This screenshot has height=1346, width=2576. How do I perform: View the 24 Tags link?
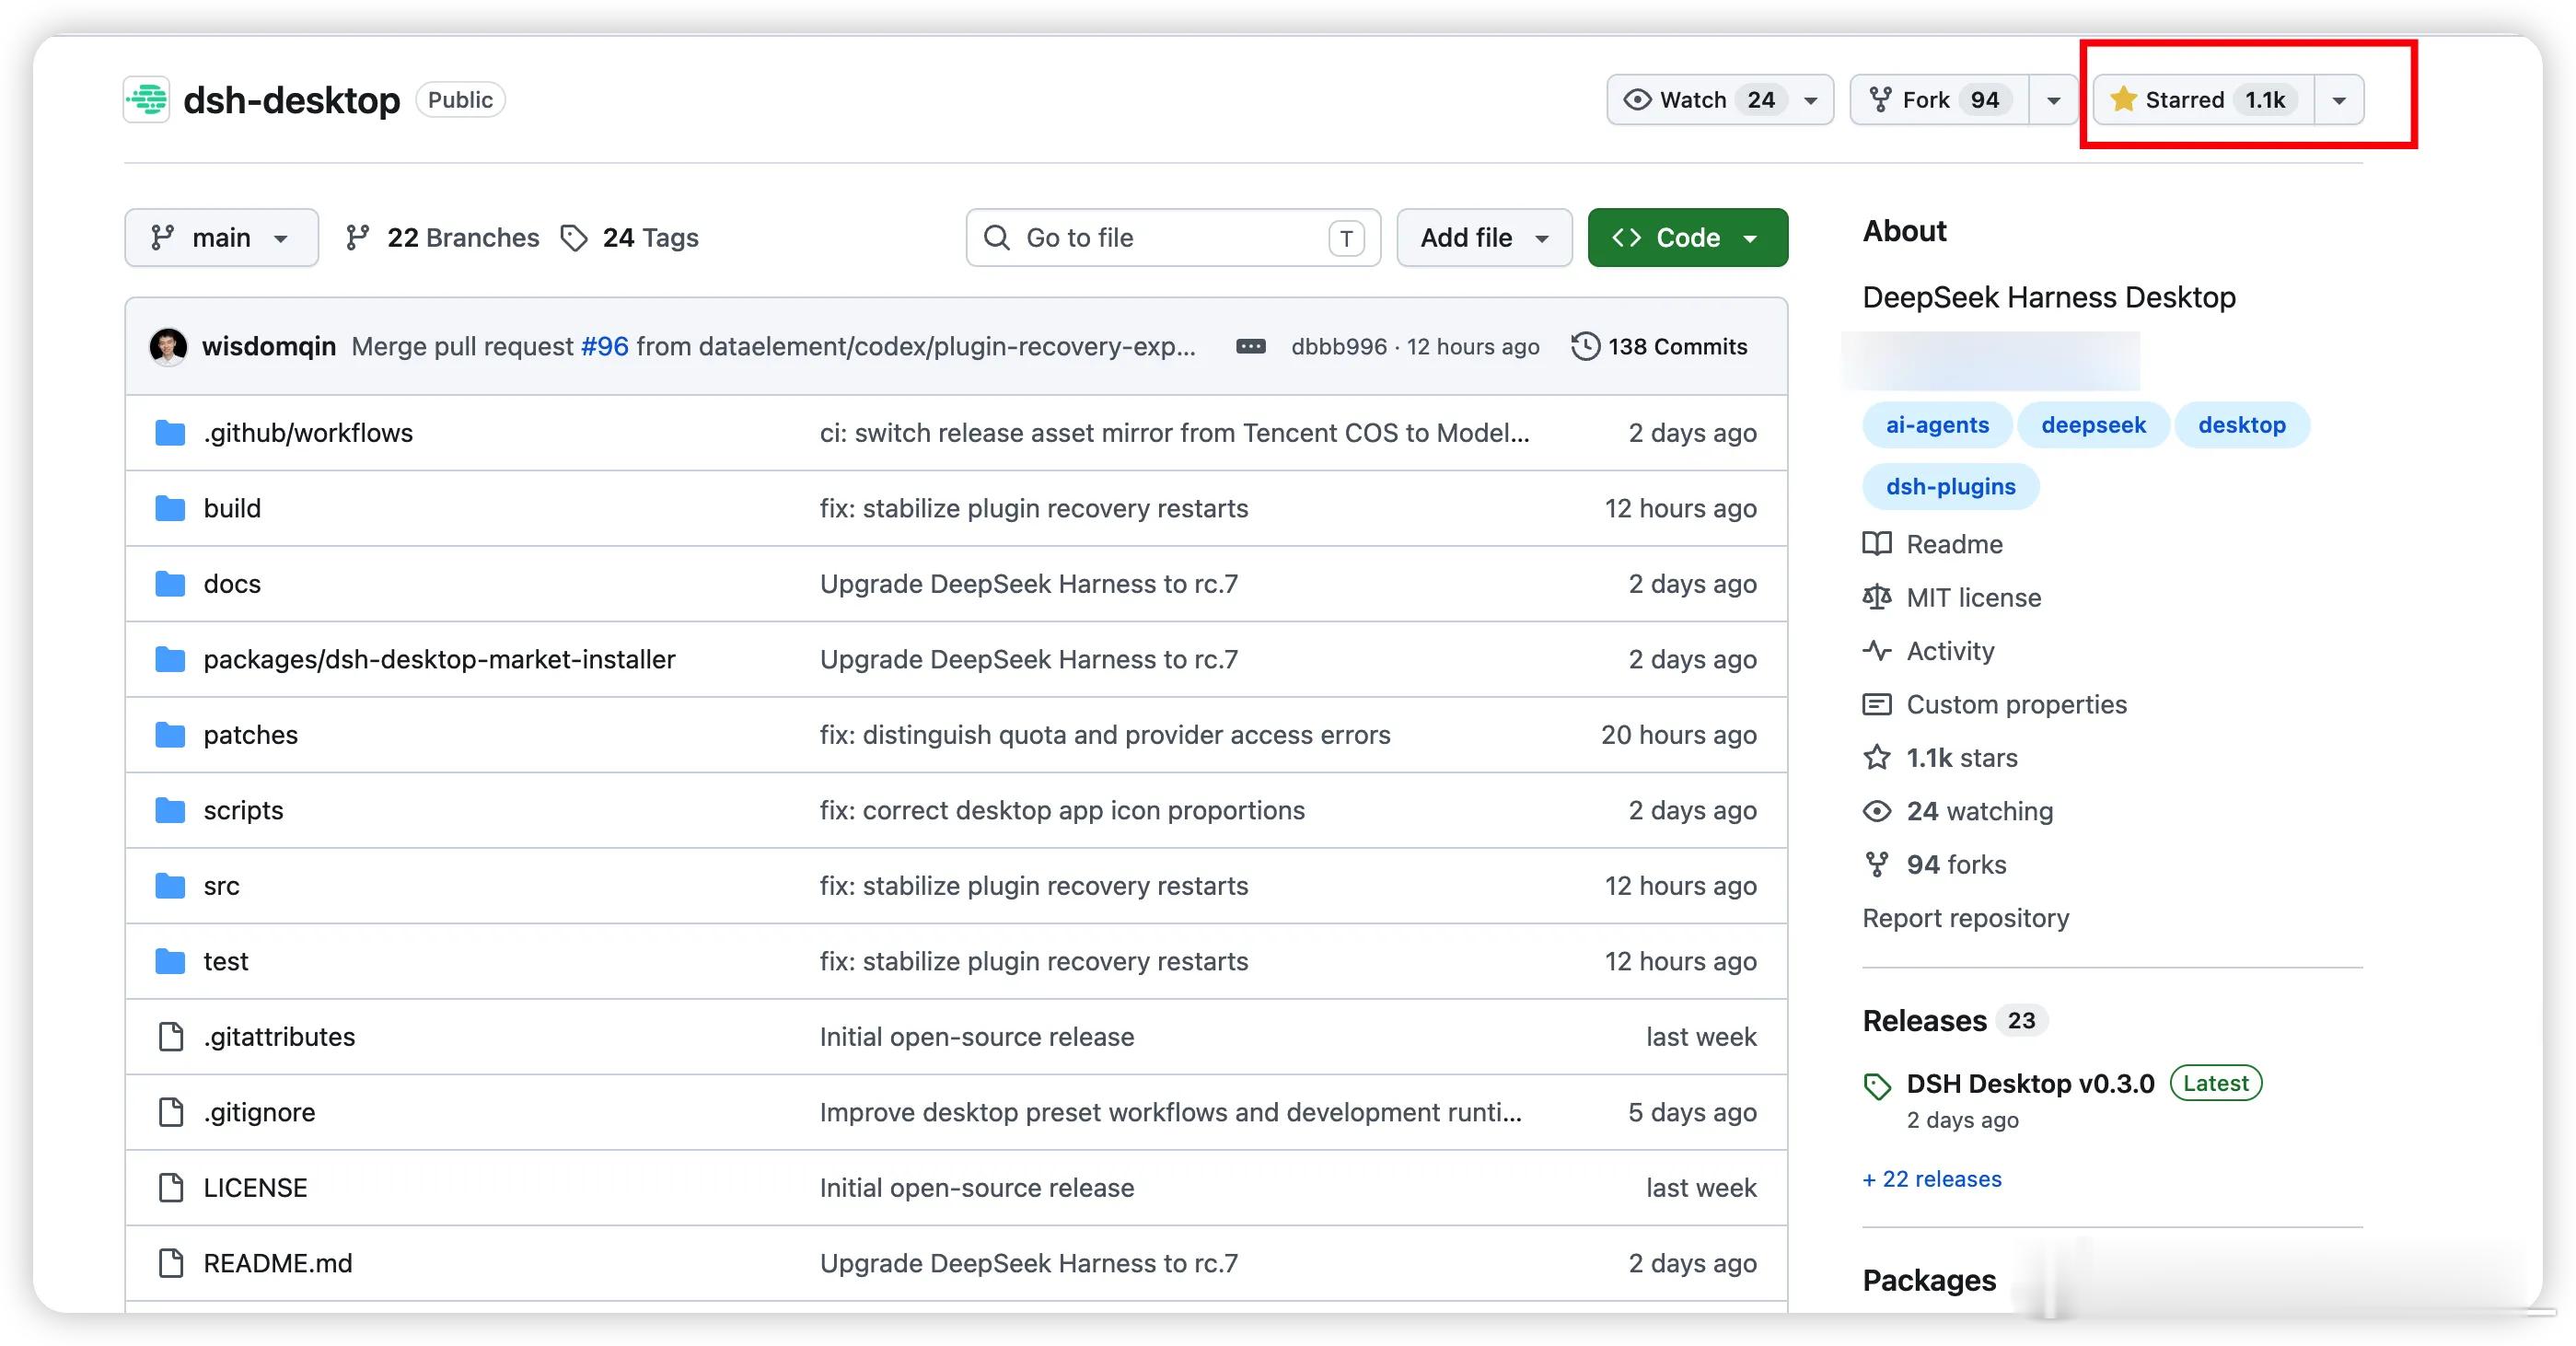click(x=630, y=238)
